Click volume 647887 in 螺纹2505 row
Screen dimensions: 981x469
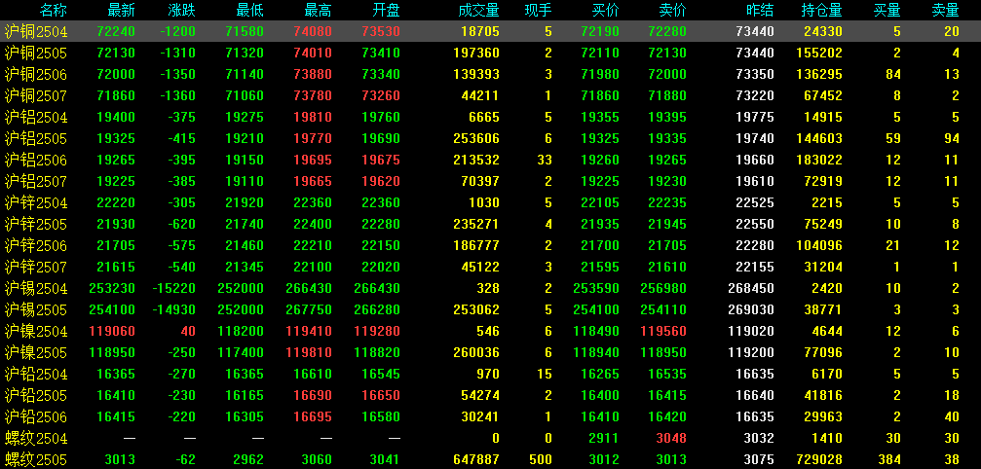click(476, 460)
